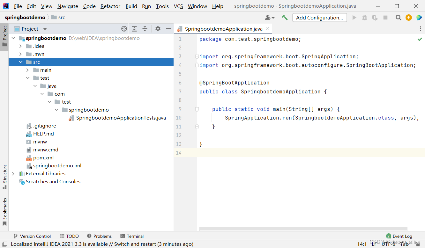Collapse the test folder under src
The width and height of the screenshot is (425, 248).
(28, 78)
